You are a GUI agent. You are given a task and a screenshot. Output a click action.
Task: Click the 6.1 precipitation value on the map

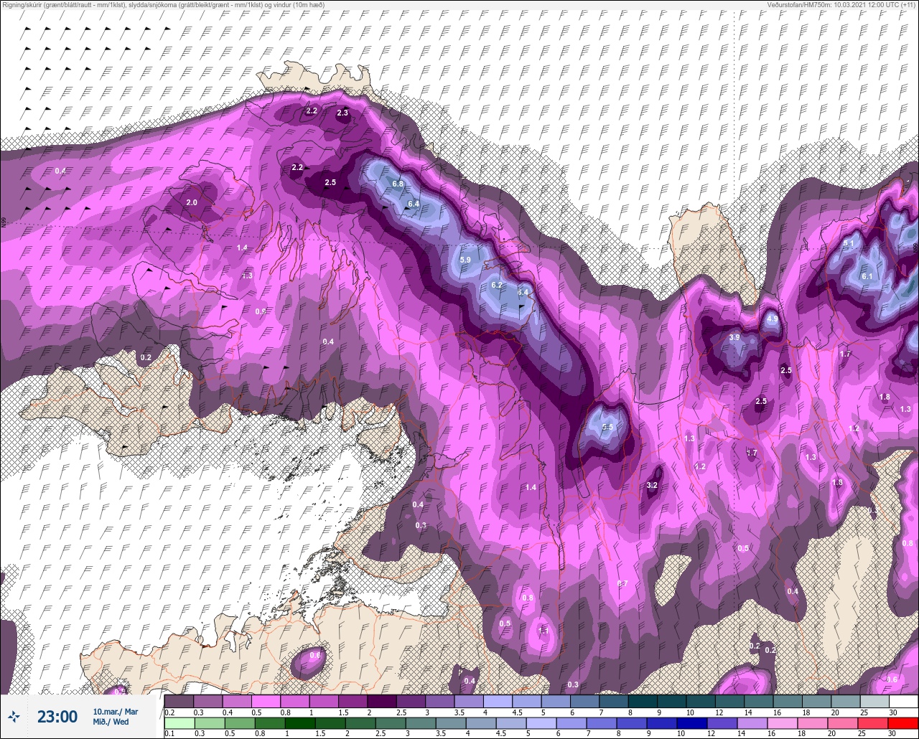867,276
